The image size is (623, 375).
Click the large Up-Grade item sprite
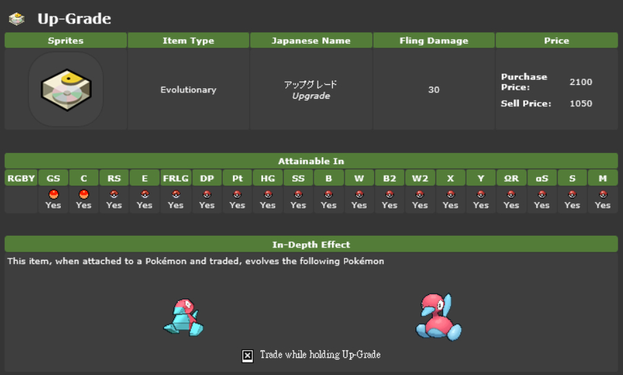coord(66,90)
